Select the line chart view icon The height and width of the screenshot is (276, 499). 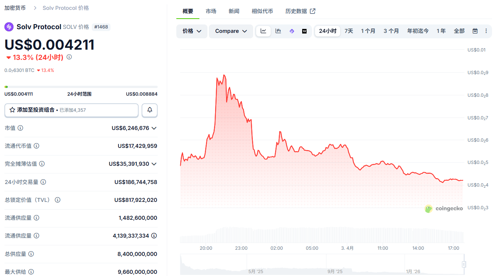click(x=263, y=31)
